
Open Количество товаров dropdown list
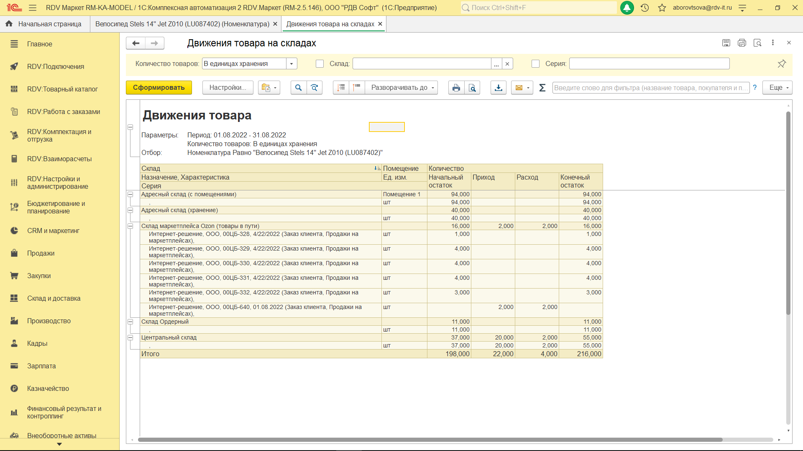pyautogui.click(x=292, y=64)
